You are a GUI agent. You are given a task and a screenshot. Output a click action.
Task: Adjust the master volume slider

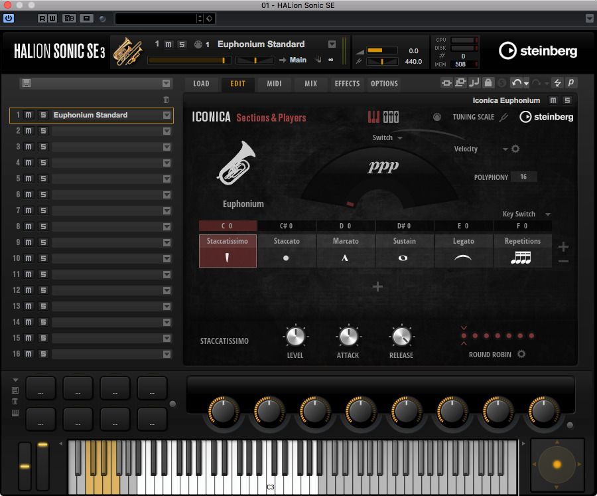click(x=382, y=50)
